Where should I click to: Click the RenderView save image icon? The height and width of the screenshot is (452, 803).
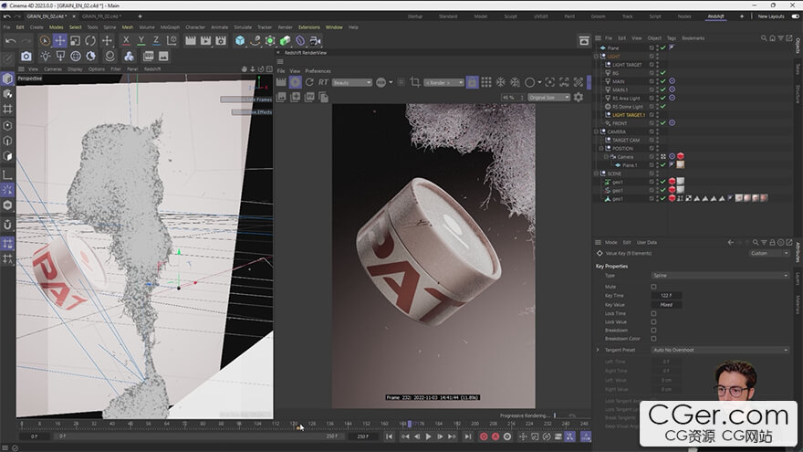281,97
